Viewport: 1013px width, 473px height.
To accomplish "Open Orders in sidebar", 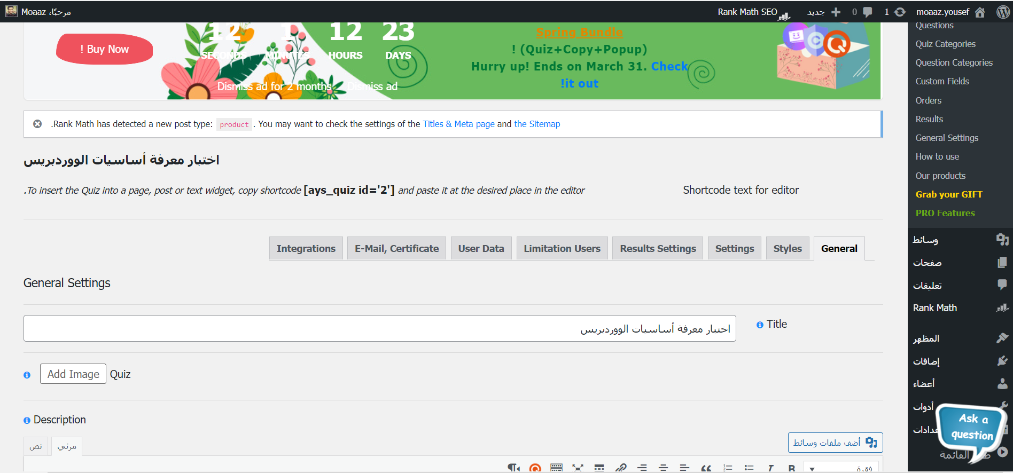I will [x=929, y=100].
